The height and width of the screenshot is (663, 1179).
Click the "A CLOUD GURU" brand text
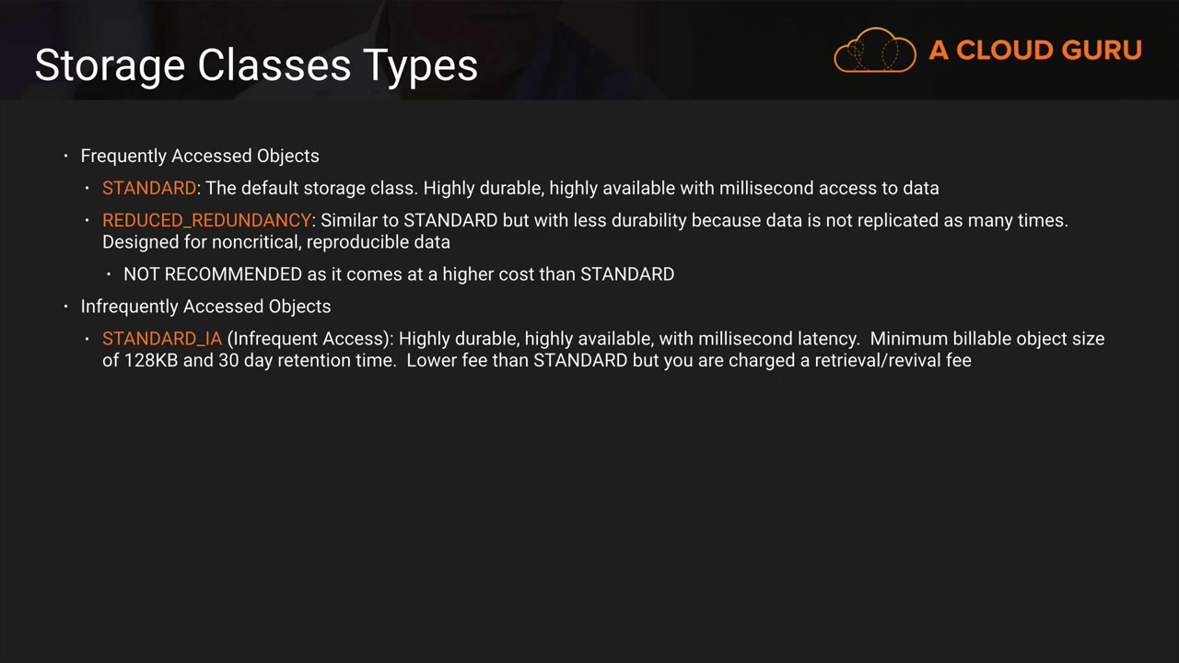[x=1035, y=51]
